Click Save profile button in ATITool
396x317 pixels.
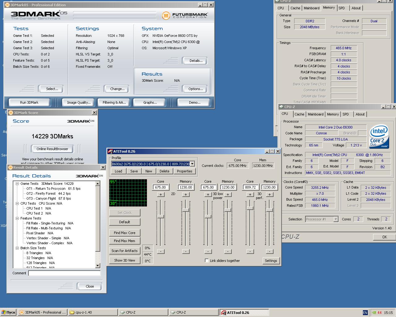click(134, 171)
